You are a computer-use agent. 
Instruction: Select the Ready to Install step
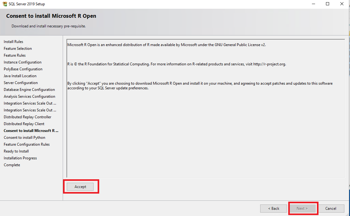(16, 151)
